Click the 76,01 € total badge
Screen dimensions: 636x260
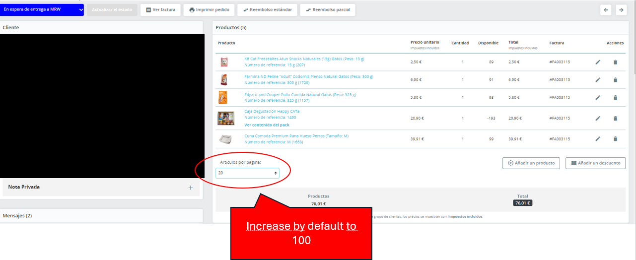pyautogui.click(x=522, y=202)
